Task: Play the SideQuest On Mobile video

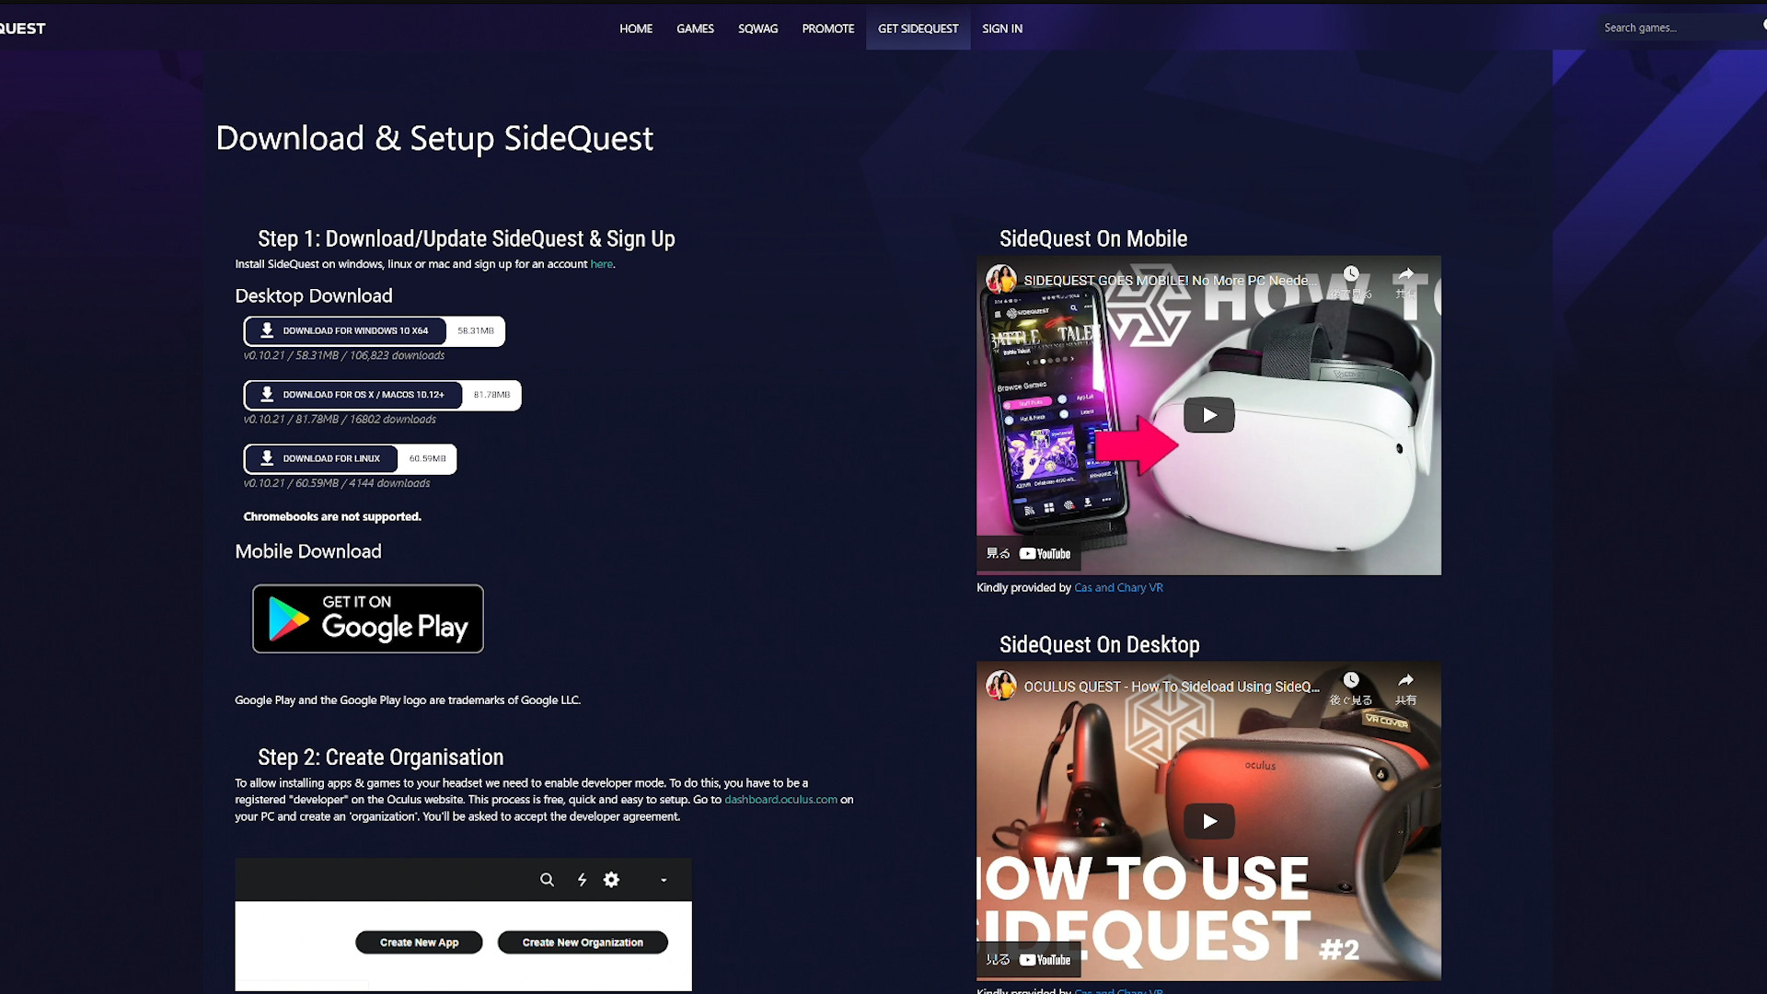Action: pyautogui.click(x=1208, y=415)
